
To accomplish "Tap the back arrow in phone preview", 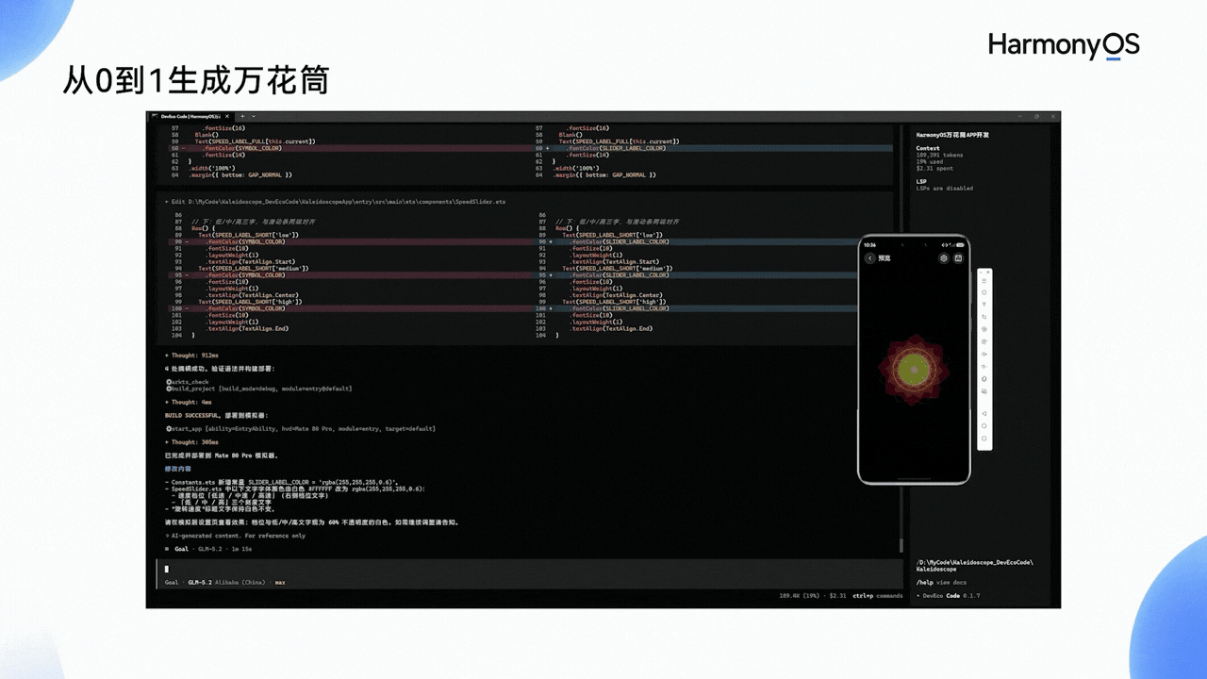I will pos(869,257).
